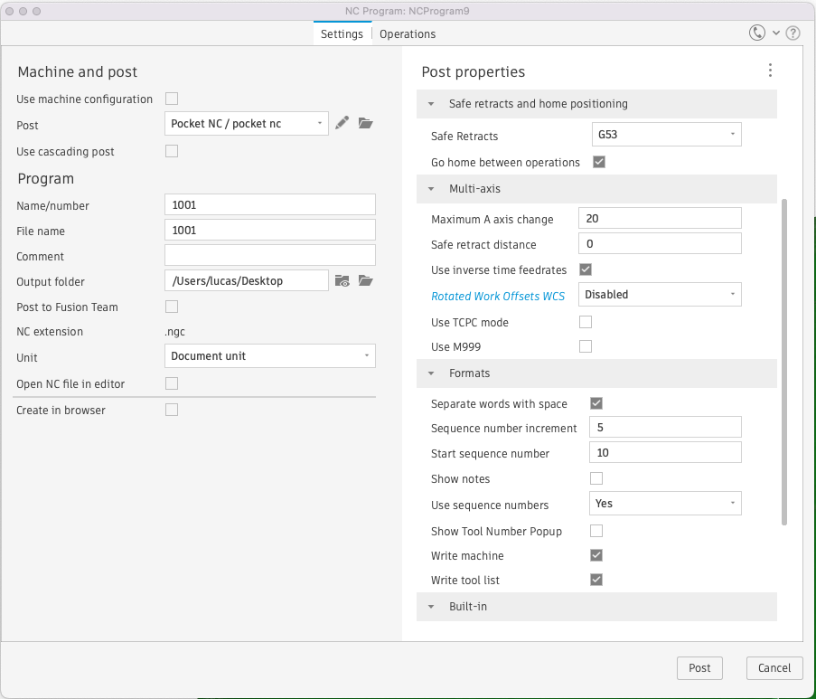This screenshot has width=816, height=699.
Task: Open the Safe Retracts G53 dropdown
Action: [x=666, y=135]
